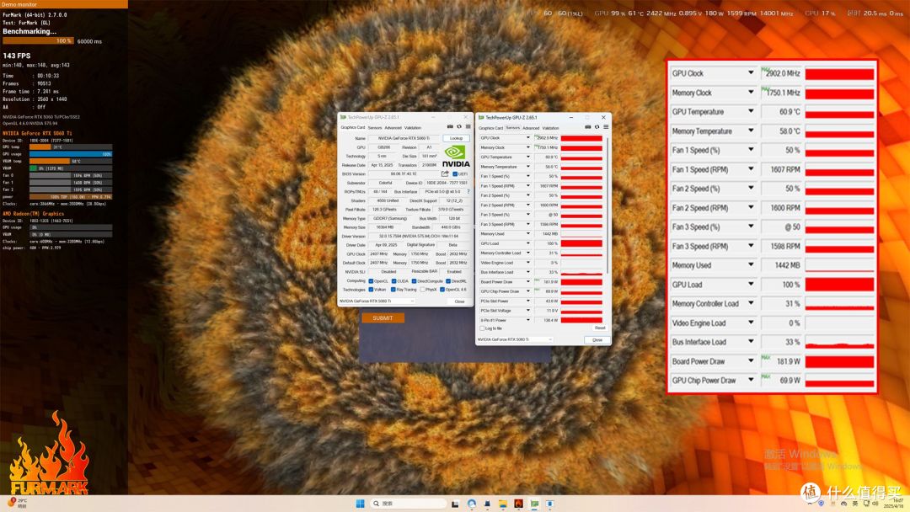This screenshot has width=910, height=512.
Task: Click the Windows Start icon on the taskbar
Action: coord(360,504)
